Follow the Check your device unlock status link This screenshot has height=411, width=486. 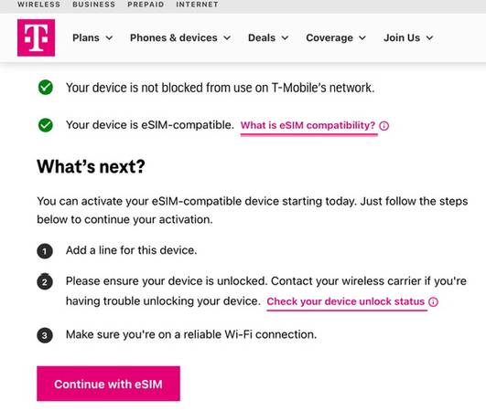[346, 301]
